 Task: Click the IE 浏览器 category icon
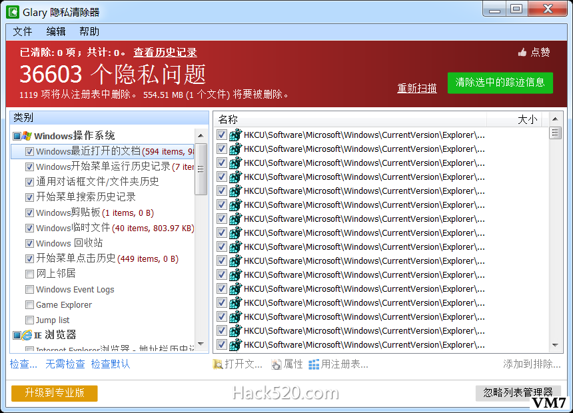(27, 335)
